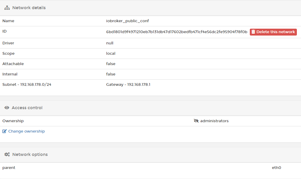The height and width of the screenshot is (179, 301).
Task: Click the network name iobroker_public_conf
Action: [x=127, y=21]
